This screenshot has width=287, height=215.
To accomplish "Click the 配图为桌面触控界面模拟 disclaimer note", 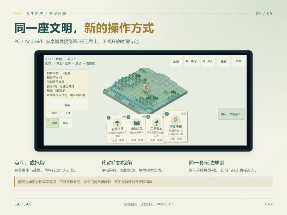I will 143,182.
